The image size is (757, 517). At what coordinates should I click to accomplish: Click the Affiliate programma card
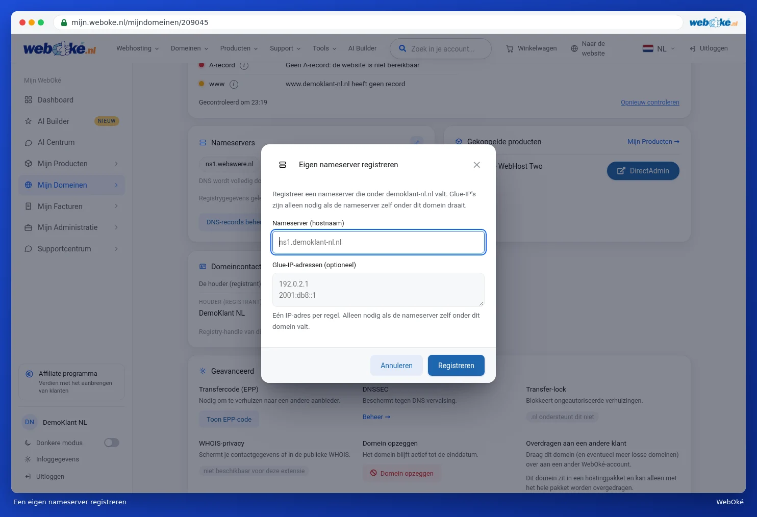(71, 382)
